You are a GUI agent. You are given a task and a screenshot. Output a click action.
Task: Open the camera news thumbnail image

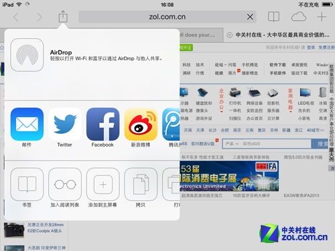[14, 230]
